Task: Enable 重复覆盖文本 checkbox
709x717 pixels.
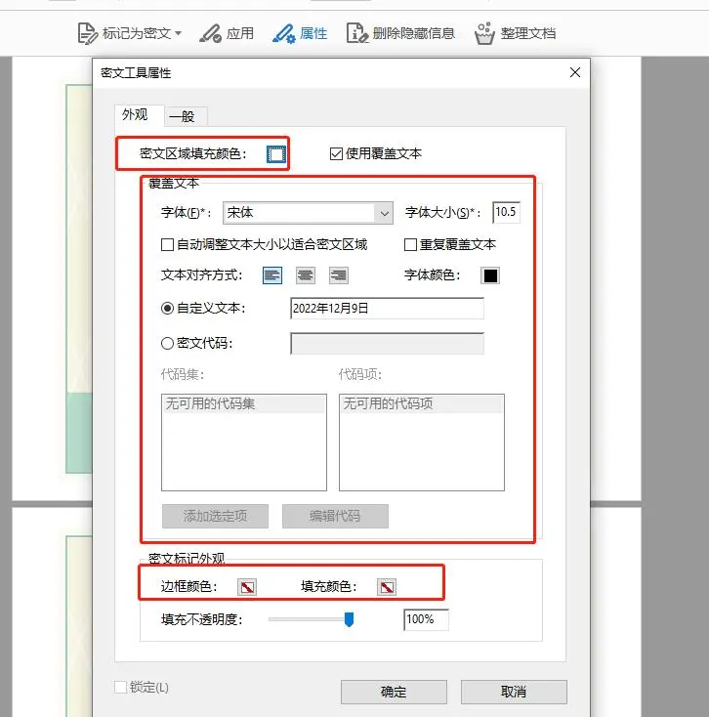Action: click(410, 244)
